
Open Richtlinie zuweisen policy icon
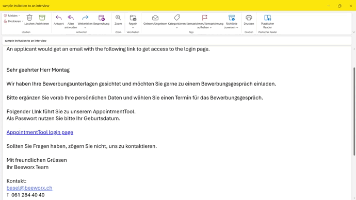coord(231,18)
